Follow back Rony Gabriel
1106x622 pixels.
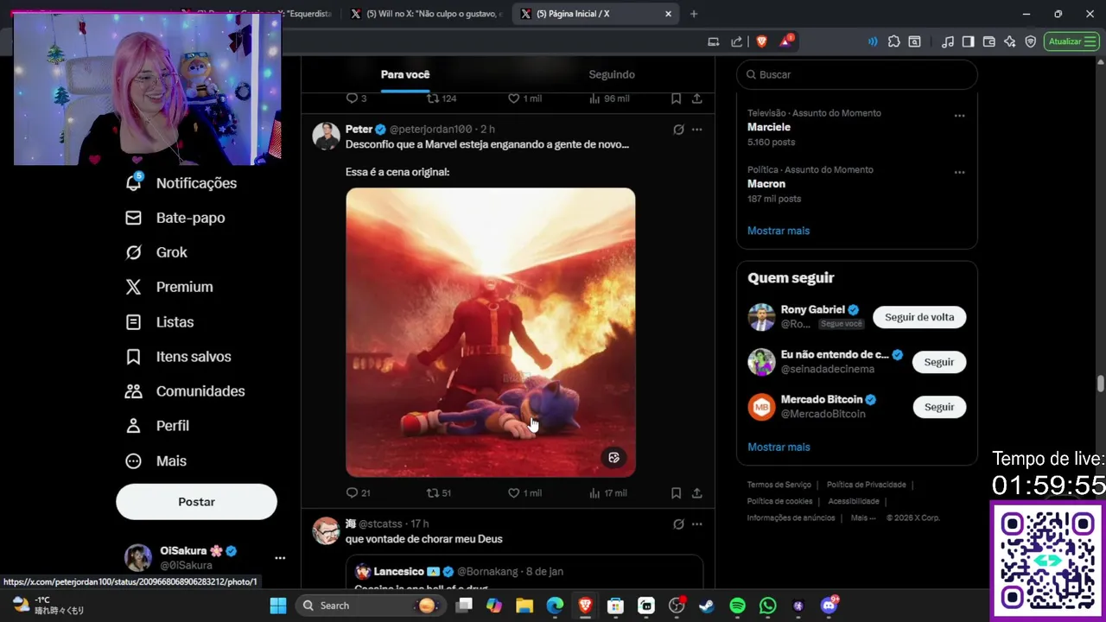click(919, 317)
